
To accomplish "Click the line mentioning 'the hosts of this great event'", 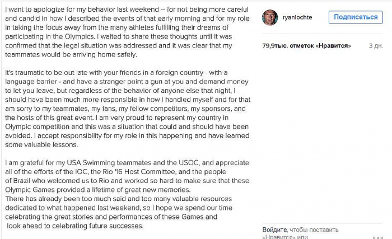I will click(112, 117).
